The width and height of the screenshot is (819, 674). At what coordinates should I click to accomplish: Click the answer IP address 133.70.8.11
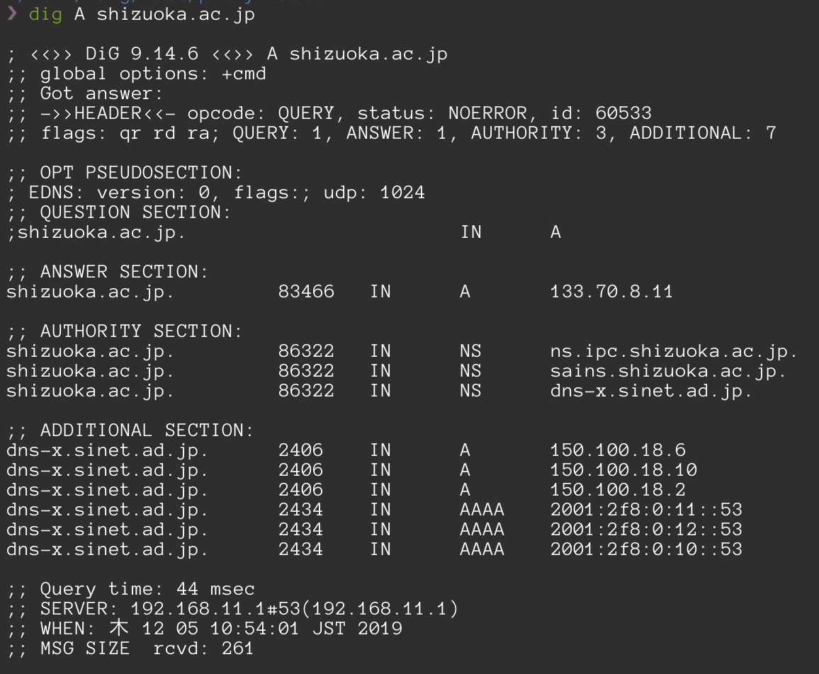point(611,291)
